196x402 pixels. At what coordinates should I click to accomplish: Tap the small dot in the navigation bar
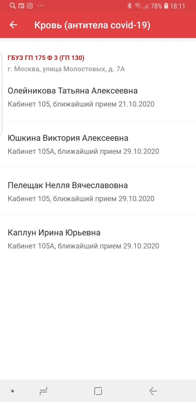click(12, 391)
